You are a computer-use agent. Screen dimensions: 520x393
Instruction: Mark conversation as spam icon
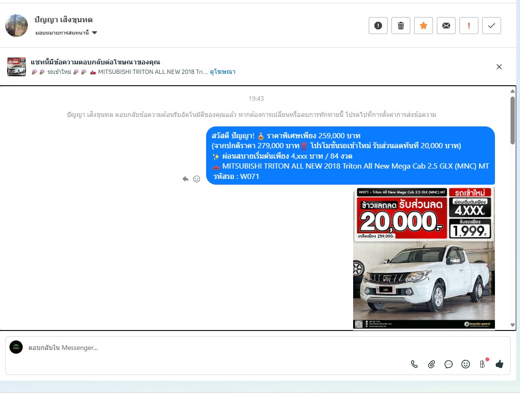pos(378,26)
